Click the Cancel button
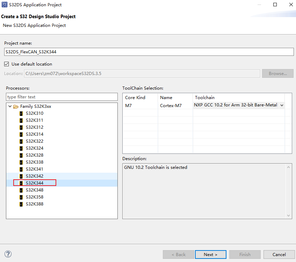This screenshot has height=262, width=296. click(279, 254)
